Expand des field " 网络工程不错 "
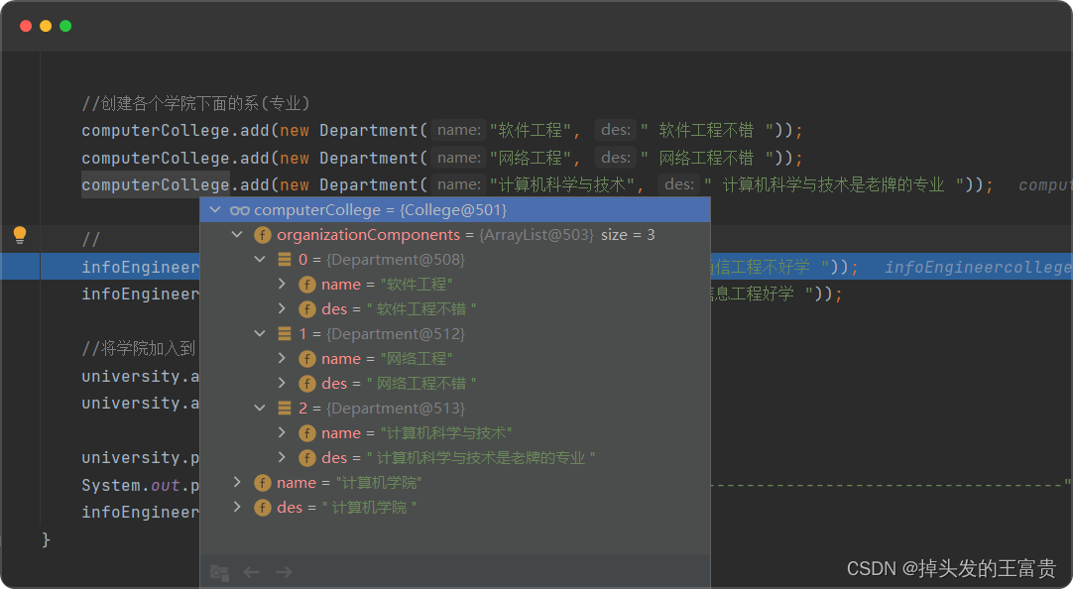 282,383
